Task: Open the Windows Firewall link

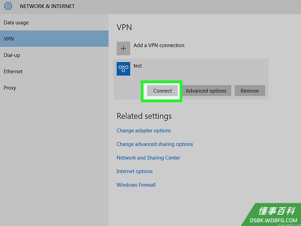Action: [136, 185]
